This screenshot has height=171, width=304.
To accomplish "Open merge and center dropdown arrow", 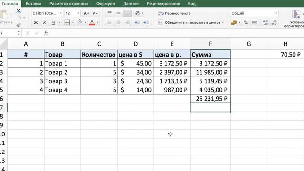I will (223, 22).
